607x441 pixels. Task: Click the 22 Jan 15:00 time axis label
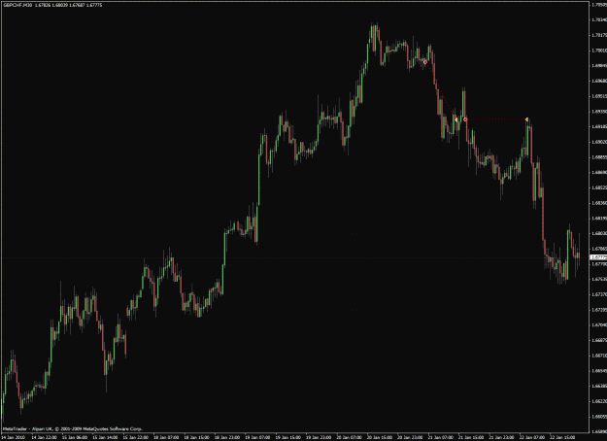(564, 437)
